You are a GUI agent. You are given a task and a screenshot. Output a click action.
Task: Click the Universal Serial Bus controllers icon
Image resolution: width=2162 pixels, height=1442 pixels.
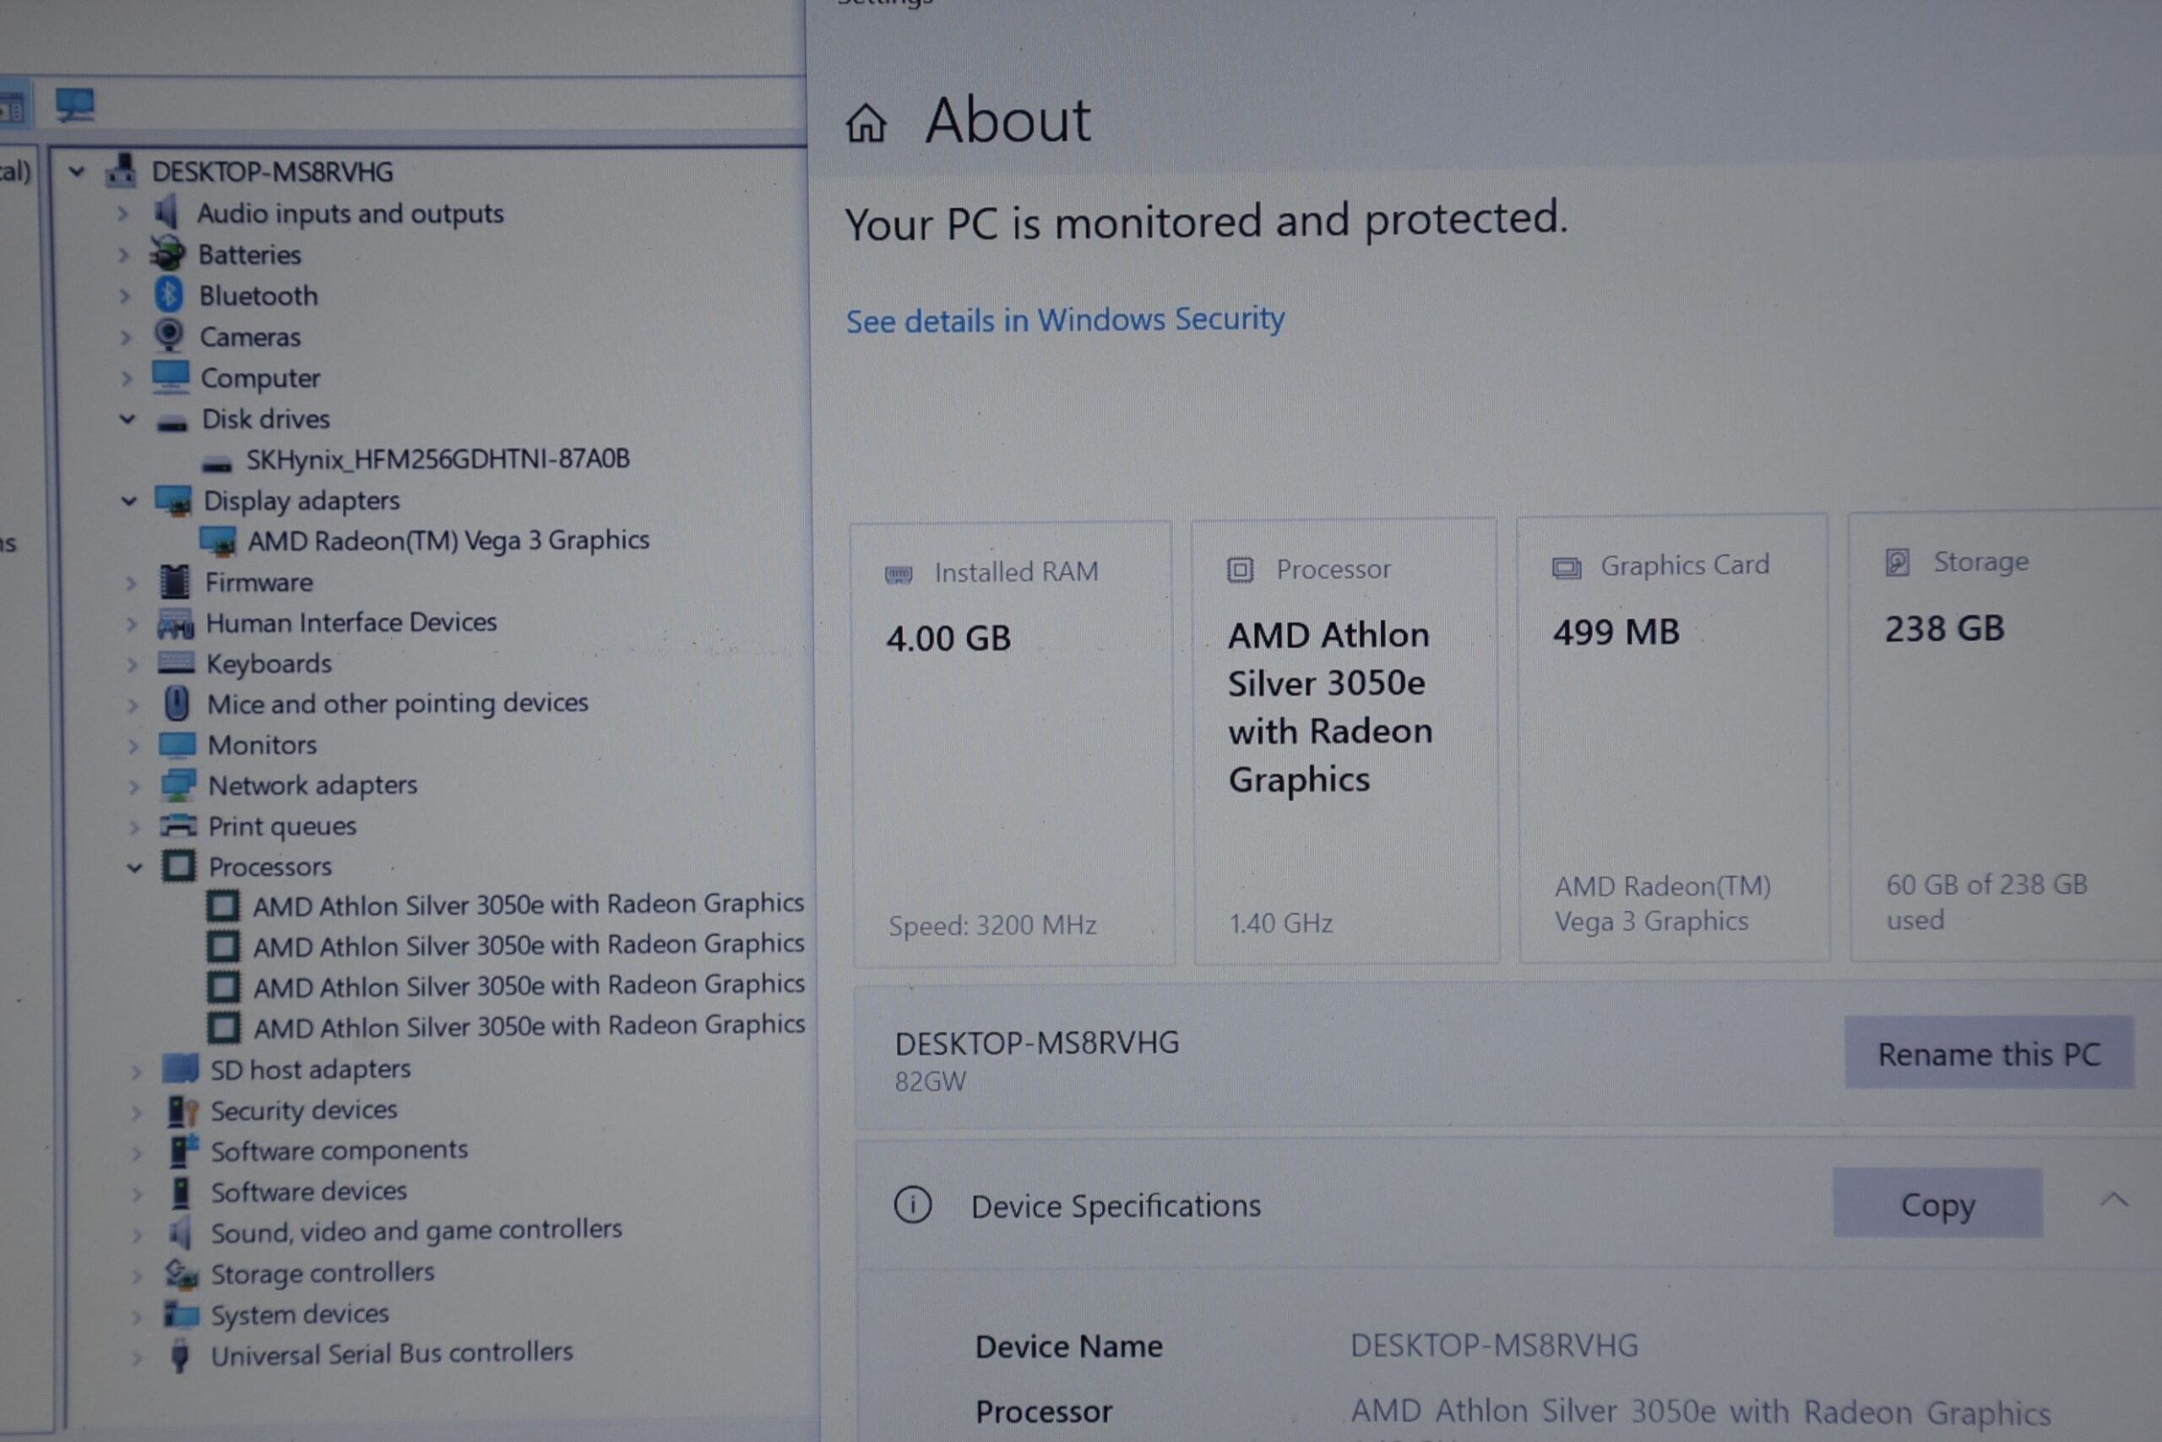181,1356
